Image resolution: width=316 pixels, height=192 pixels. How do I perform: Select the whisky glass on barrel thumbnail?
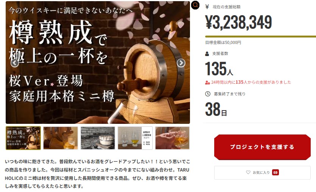61,138
